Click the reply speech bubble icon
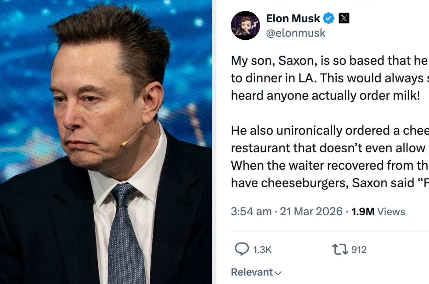Viewport: 429px width, 284px height. click(242, 249)
